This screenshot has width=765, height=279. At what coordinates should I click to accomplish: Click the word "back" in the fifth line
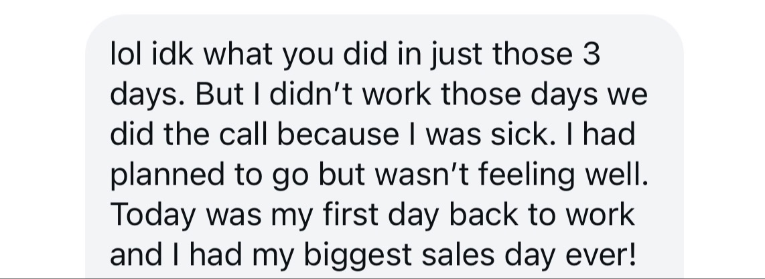pyautogui.click(x=484, y=214)
